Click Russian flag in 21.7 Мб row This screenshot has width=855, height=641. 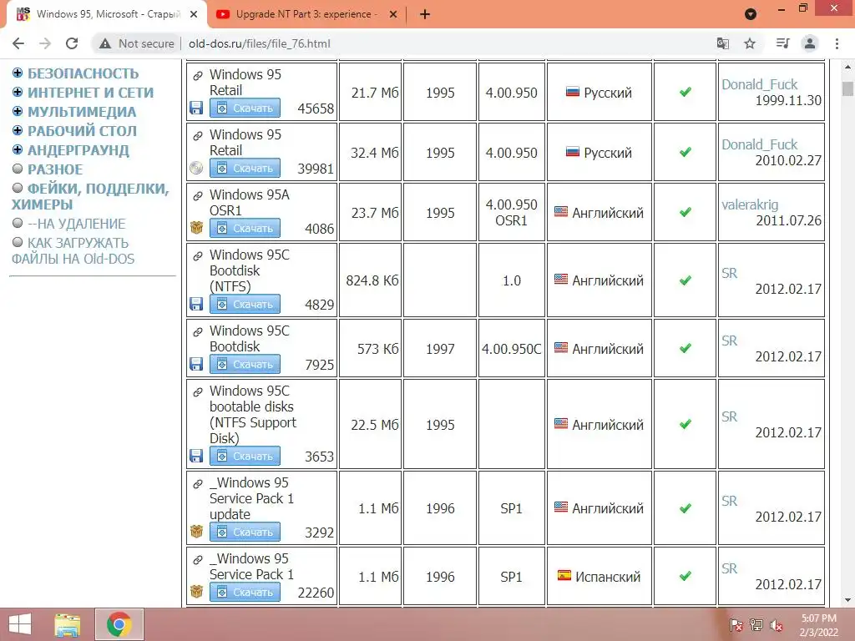pos(573,92)
